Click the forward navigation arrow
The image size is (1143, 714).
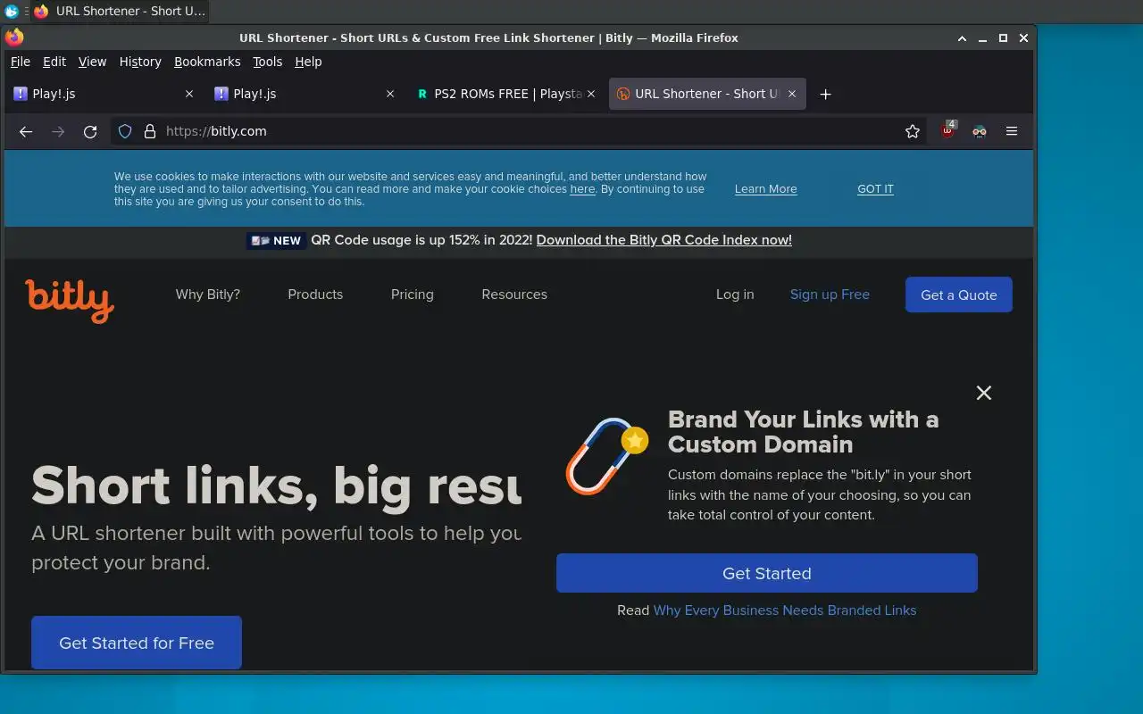coord(58,131)
